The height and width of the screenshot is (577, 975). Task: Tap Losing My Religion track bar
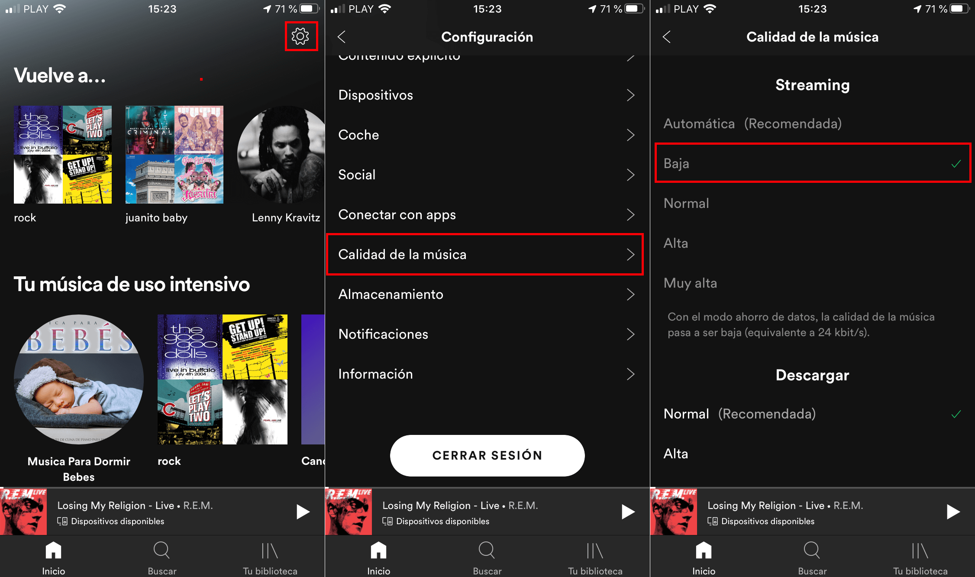(162, 519)
